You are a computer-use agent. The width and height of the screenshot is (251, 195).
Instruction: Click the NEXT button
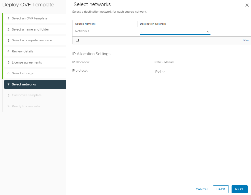(239, 189)
